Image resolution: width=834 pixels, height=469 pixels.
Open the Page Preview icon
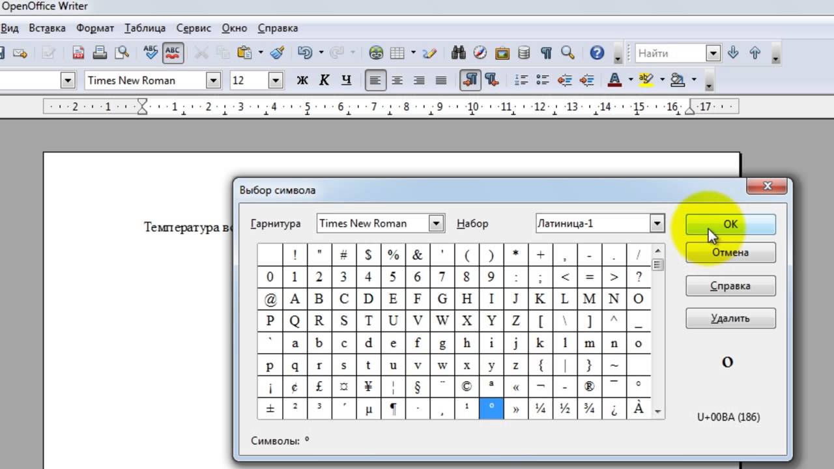coord(121,53)
